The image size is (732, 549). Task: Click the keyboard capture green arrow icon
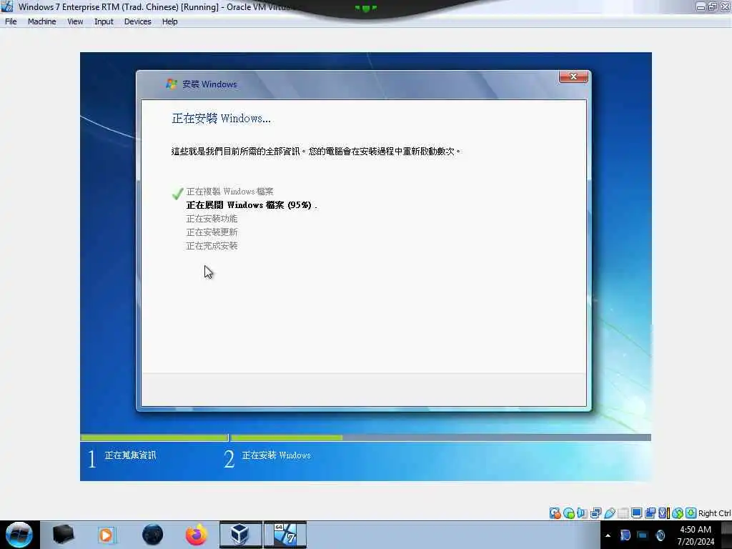(x=691, y=513)
